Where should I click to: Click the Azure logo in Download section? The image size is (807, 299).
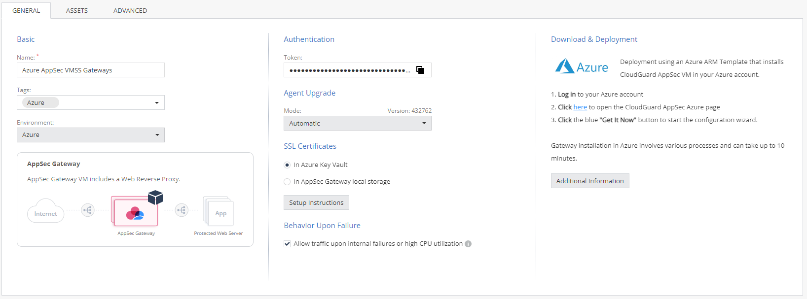[582, 66]
